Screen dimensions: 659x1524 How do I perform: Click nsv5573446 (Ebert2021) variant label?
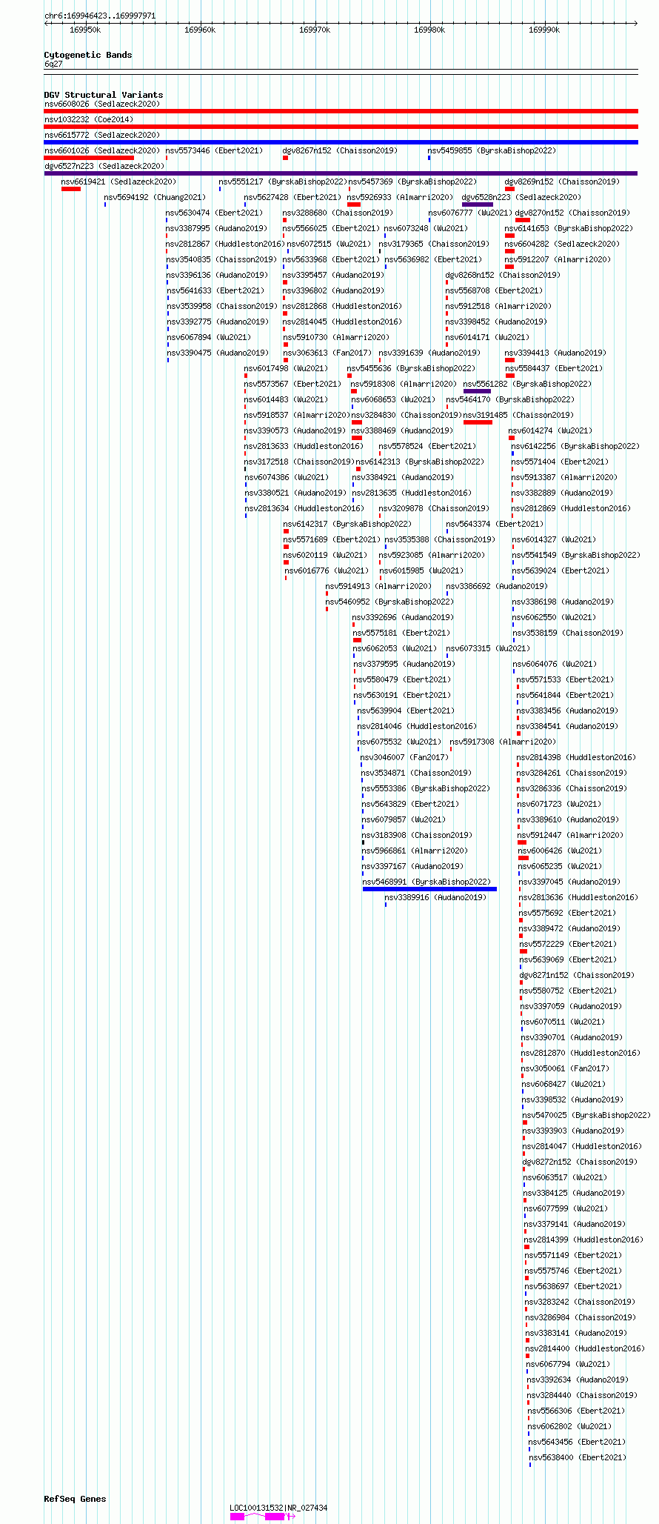(x=214, y=151)
